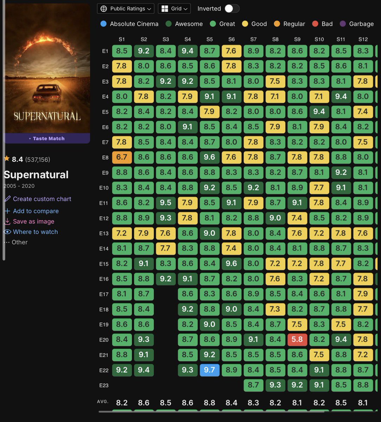This screenshot has width=381, height=422.
Task: Click the 8.8 average under S5
Action: [209, 402]
